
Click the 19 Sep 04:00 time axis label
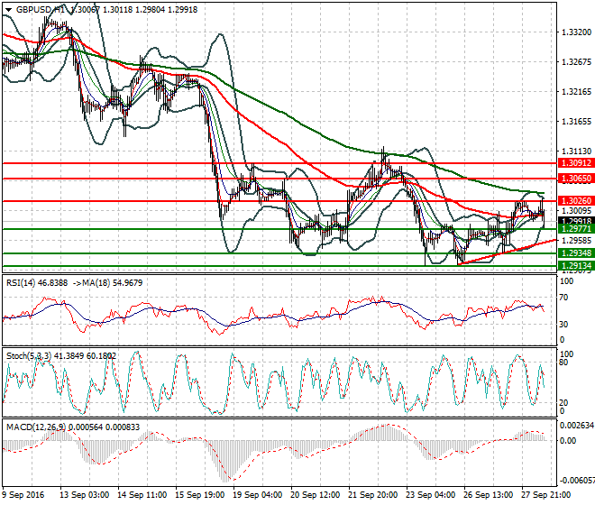(257, 495)
